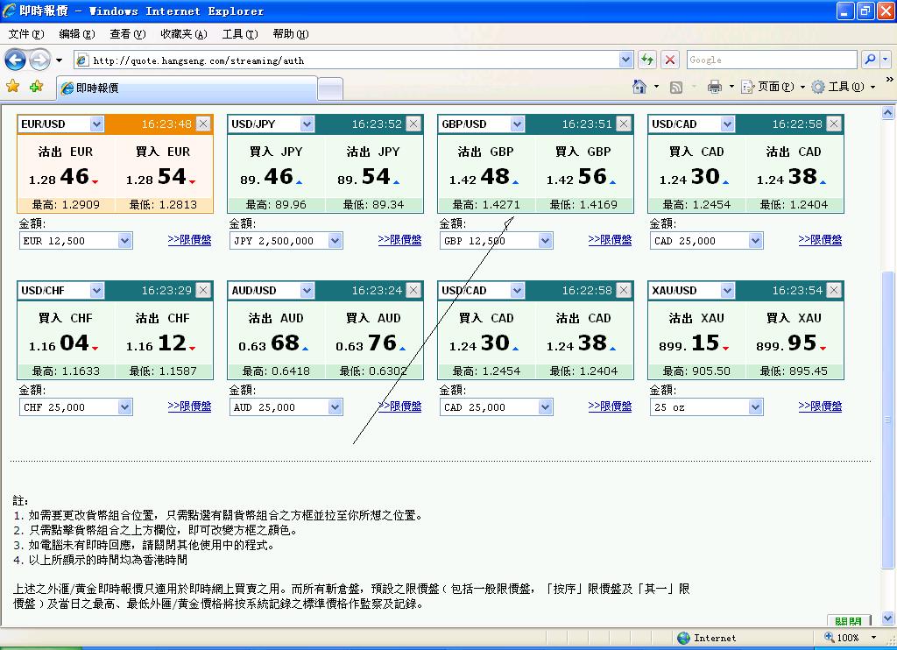Click the RSS feeds icon
Screen dimensions: 897x650
[x=676, y=87]
